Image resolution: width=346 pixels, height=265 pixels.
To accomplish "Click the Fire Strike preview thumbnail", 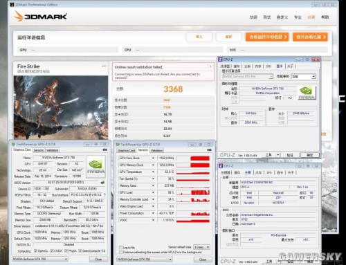I will click(61, 107).
